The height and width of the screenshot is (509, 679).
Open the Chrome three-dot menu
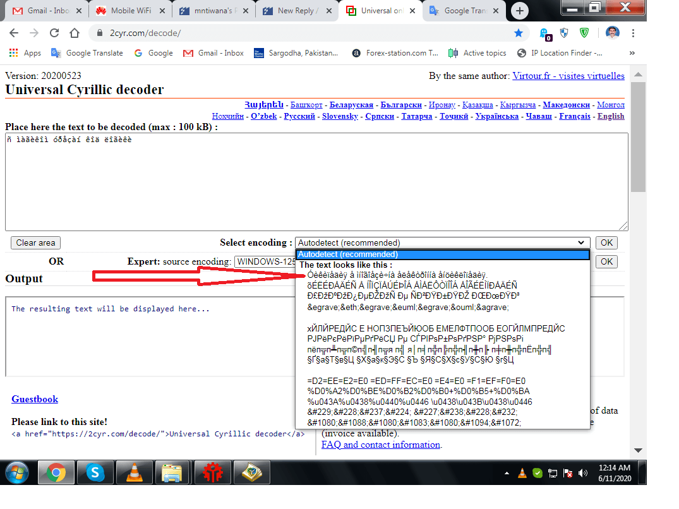point(633,33)
